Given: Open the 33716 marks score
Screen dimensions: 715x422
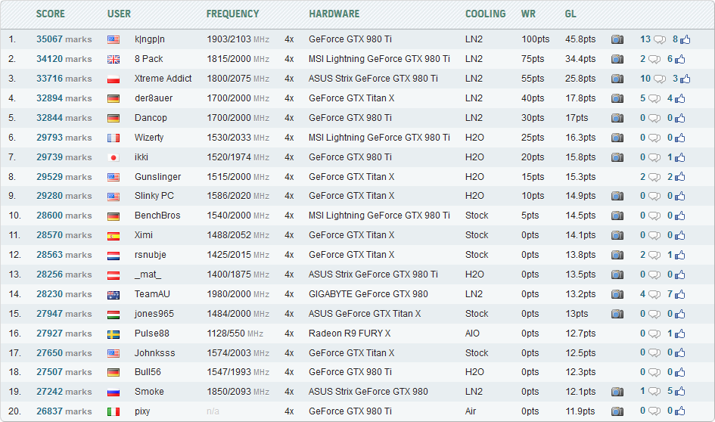Looking at the screenshot, I should (64, 79).
